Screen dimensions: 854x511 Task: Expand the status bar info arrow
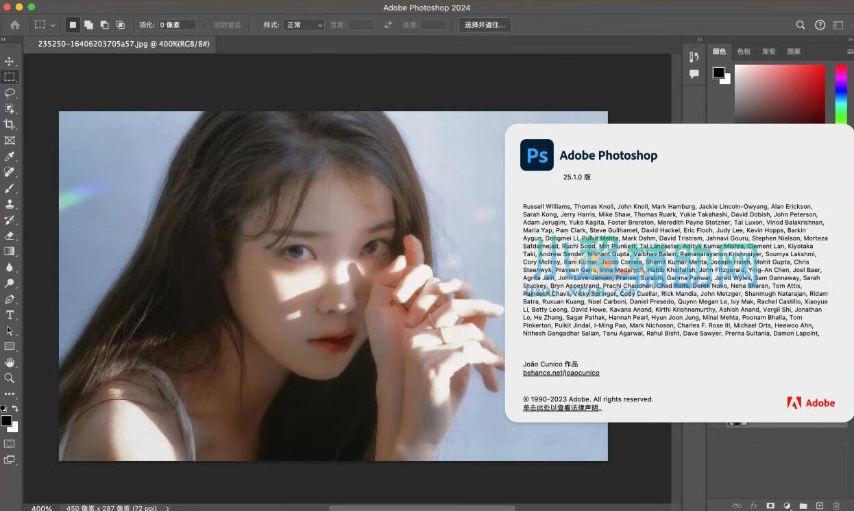[x=167, y=508]
